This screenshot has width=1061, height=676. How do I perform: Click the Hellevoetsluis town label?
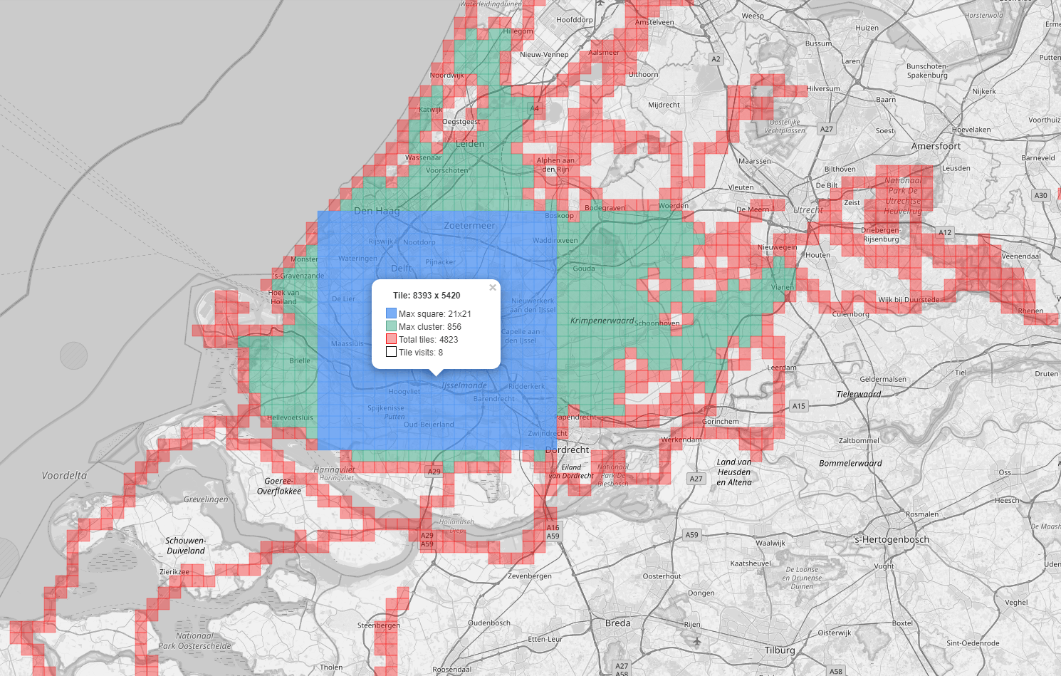[x=290, y=418]
